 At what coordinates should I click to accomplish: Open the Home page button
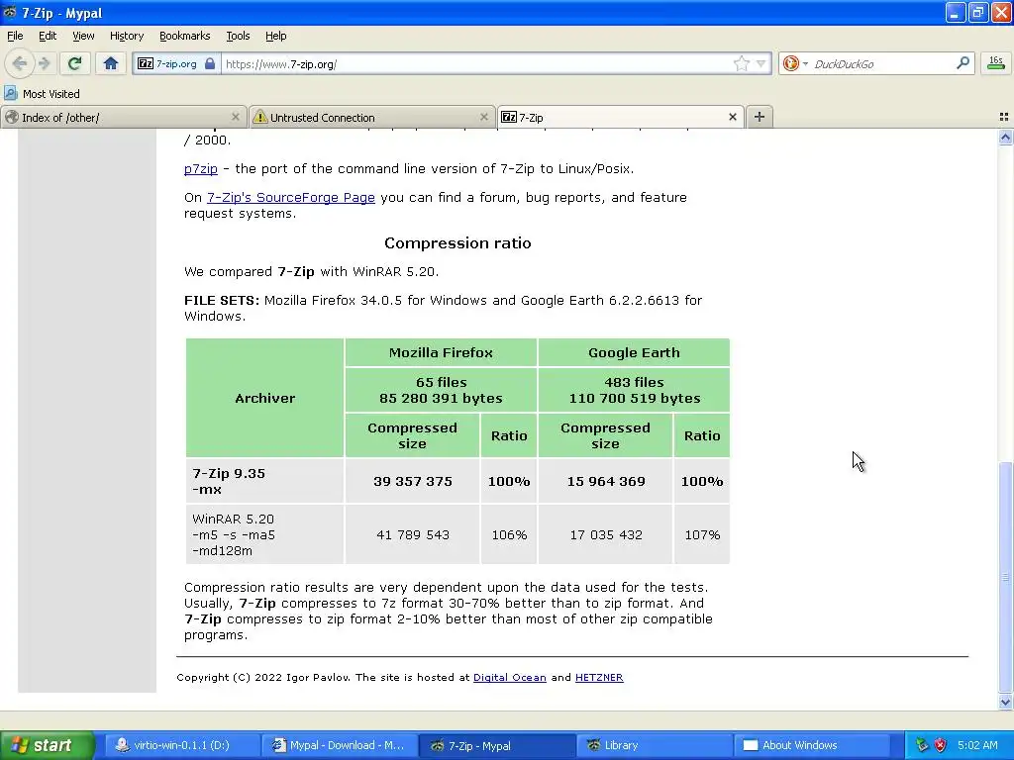(111, 63)
